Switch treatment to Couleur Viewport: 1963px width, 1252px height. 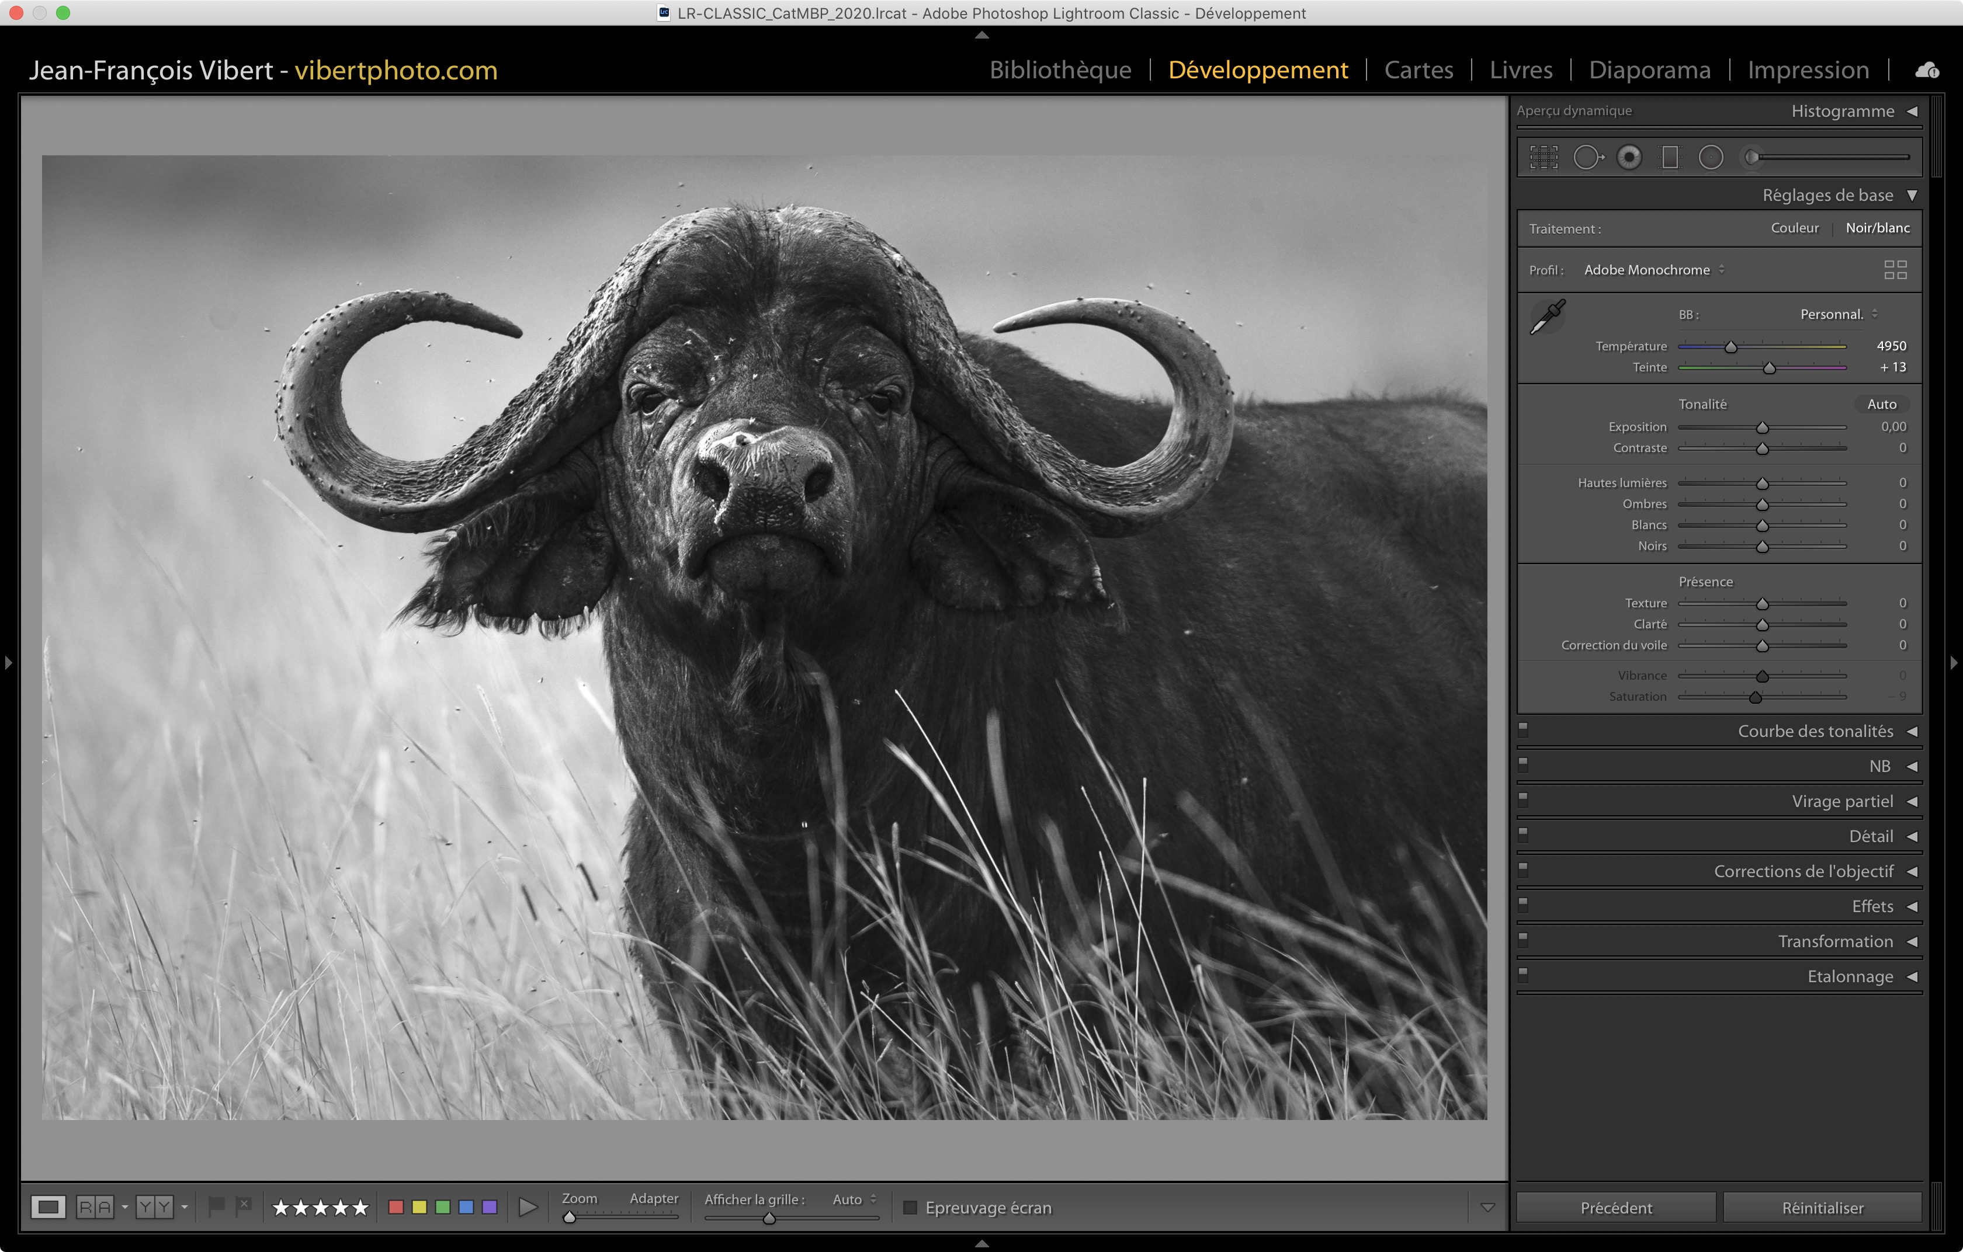[x=1794, y=228]
